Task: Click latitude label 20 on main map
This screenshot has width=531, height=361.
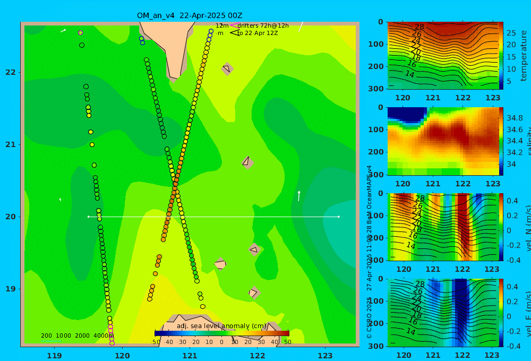Action: click(11, 217)
